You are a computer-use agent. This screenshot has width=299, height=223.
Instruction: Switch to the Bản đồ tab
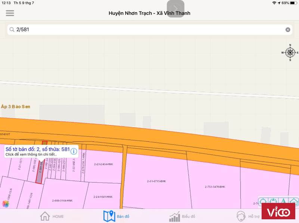(116, 216)
